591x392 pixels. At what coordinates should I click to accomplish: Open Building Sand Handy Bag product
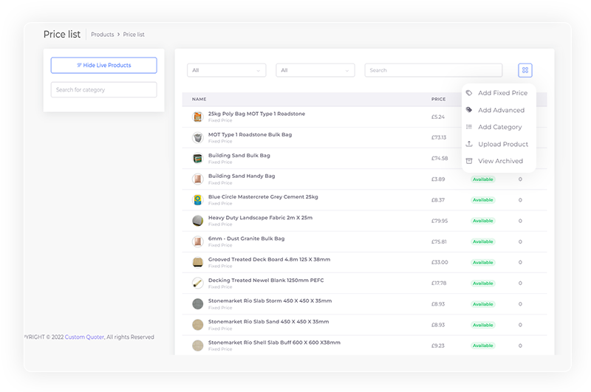[x=242, y=176]
